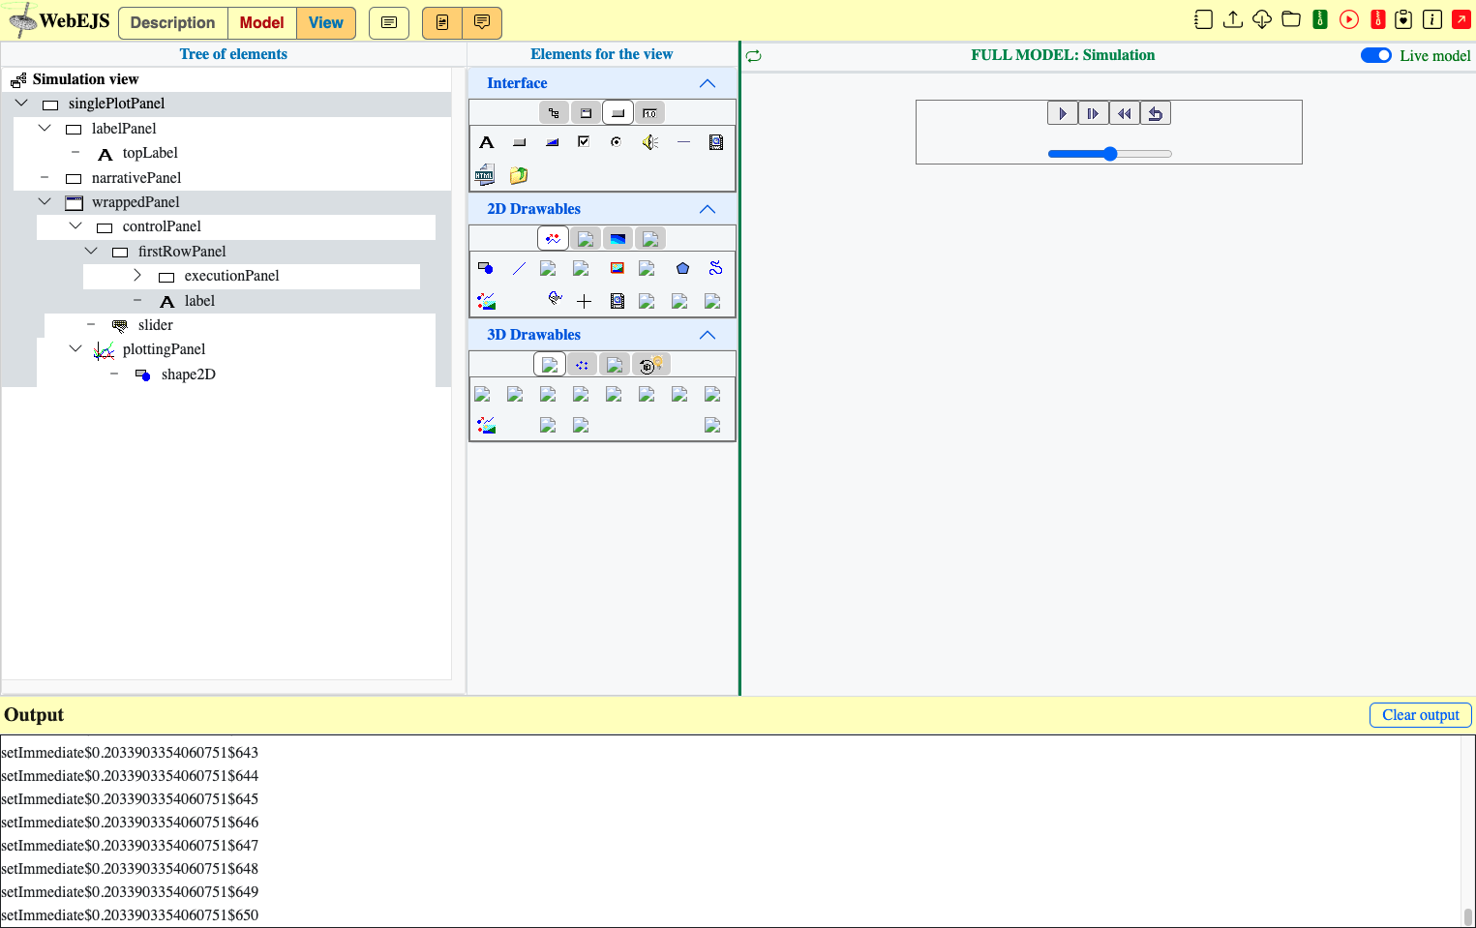Pick the blue curvy trail drawable icon
The image size is (1476, 928).
pos(715,268)
